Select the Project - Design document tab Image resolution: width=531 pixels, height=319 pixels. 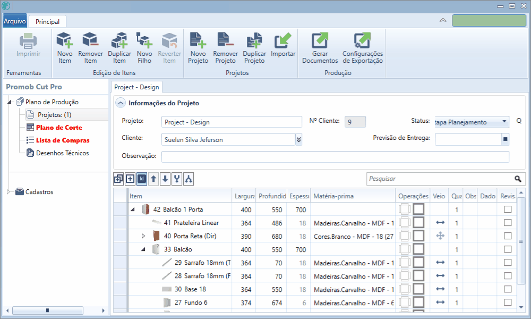pyautogui.click(x=137, y=87)
